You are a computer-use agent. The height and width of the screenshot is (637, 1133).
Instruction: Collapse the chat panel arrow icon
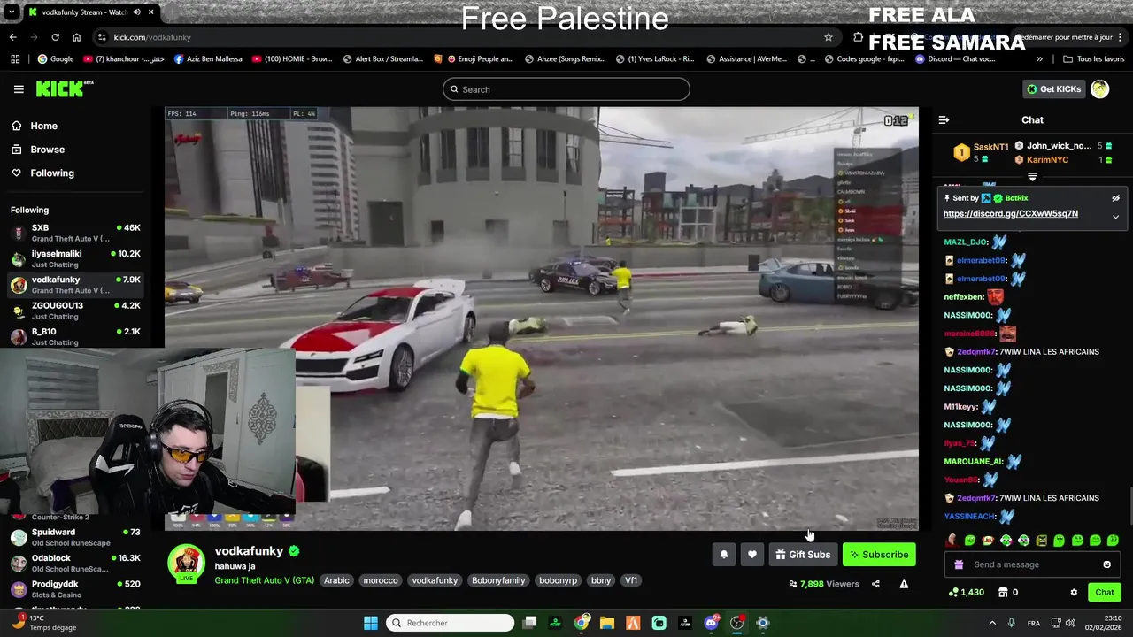click(x=944, y=120)
